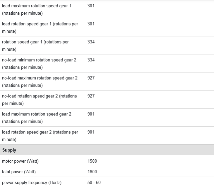Click the 'Supply' section header
The image size is (214, 187).
click(x=9, y=150)
